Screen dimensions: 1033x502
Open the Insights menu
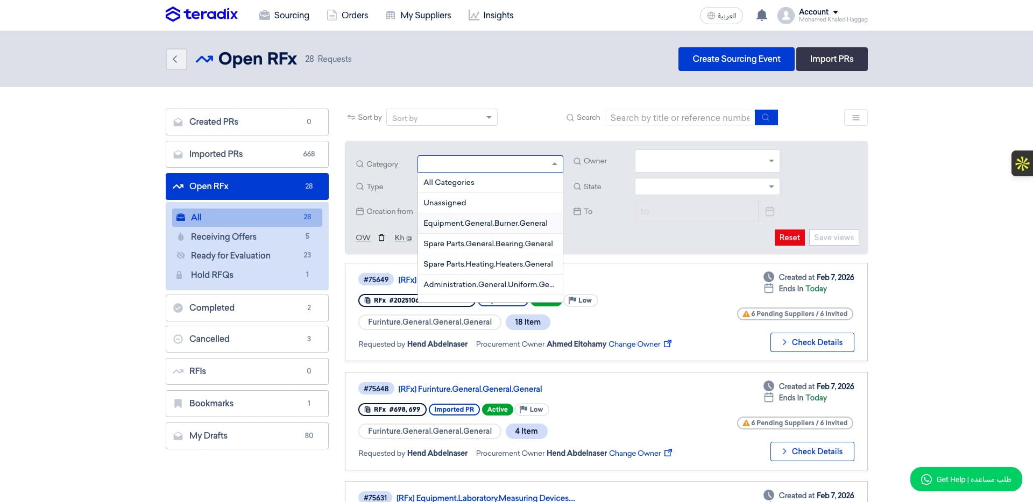[x=491, y=15]
